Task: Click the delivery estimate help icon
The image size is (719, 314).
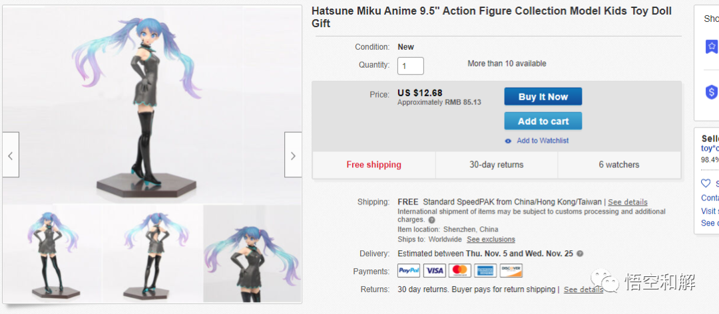Action: coord(580,254)
